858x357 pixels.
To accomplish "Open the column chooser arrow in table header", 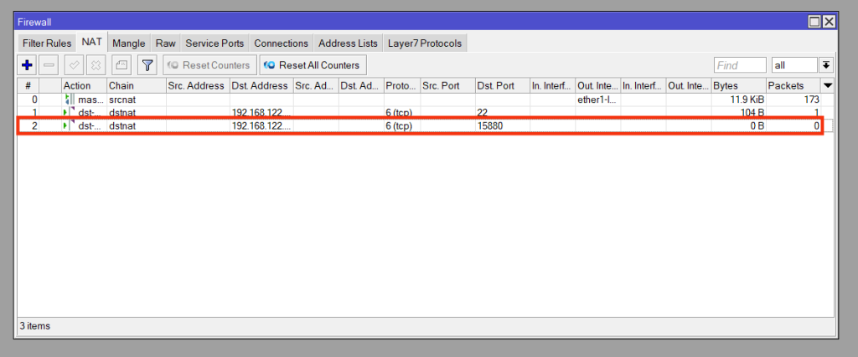I will point(828,85).
